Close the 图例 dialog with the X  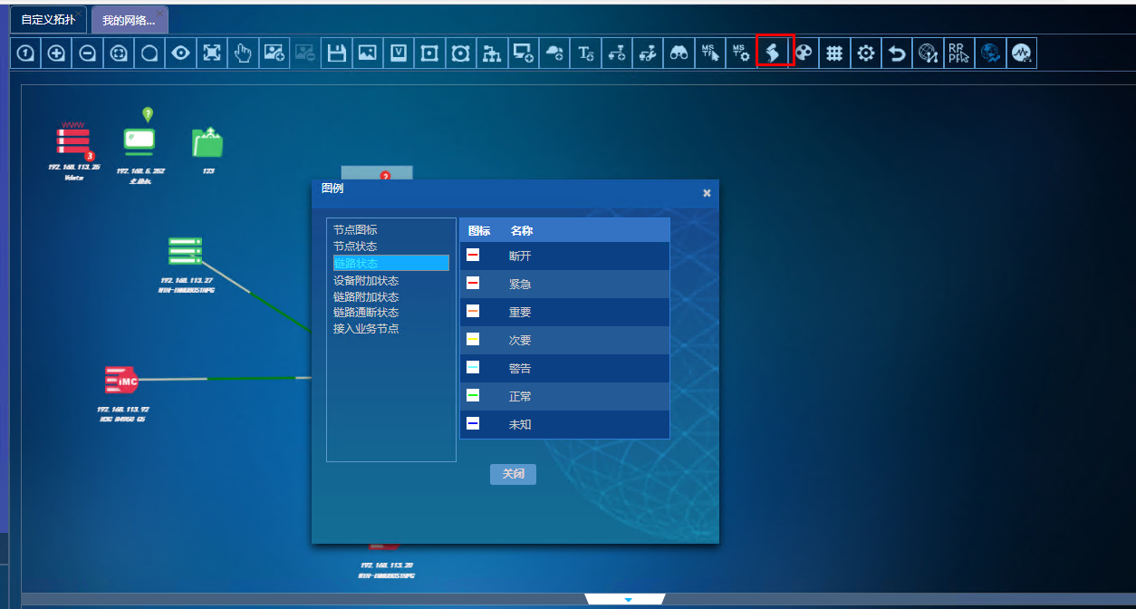point(708,193)
